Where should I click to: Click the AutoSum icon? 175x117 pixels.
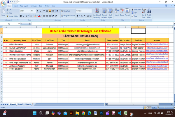tap(136, 10)
